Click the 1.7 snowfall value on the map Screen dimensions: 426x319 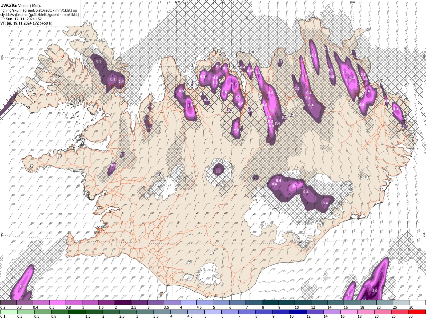[234, 84]
